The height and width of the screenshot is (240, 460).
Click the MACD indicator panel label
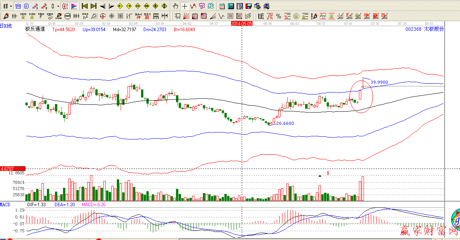tap(5, 205)
